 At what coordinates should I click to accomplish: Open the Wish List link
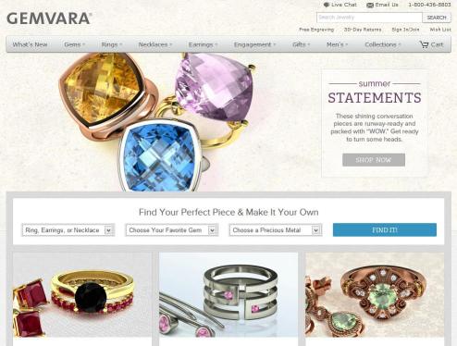pyautogui.click(x=440, y=30)
